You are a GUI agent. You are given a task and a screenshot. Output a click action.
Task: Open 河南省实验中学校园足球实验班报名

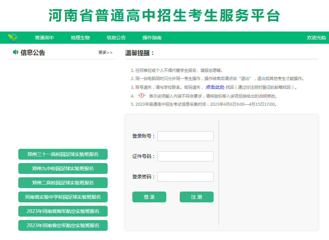click(x=63, y=197)
